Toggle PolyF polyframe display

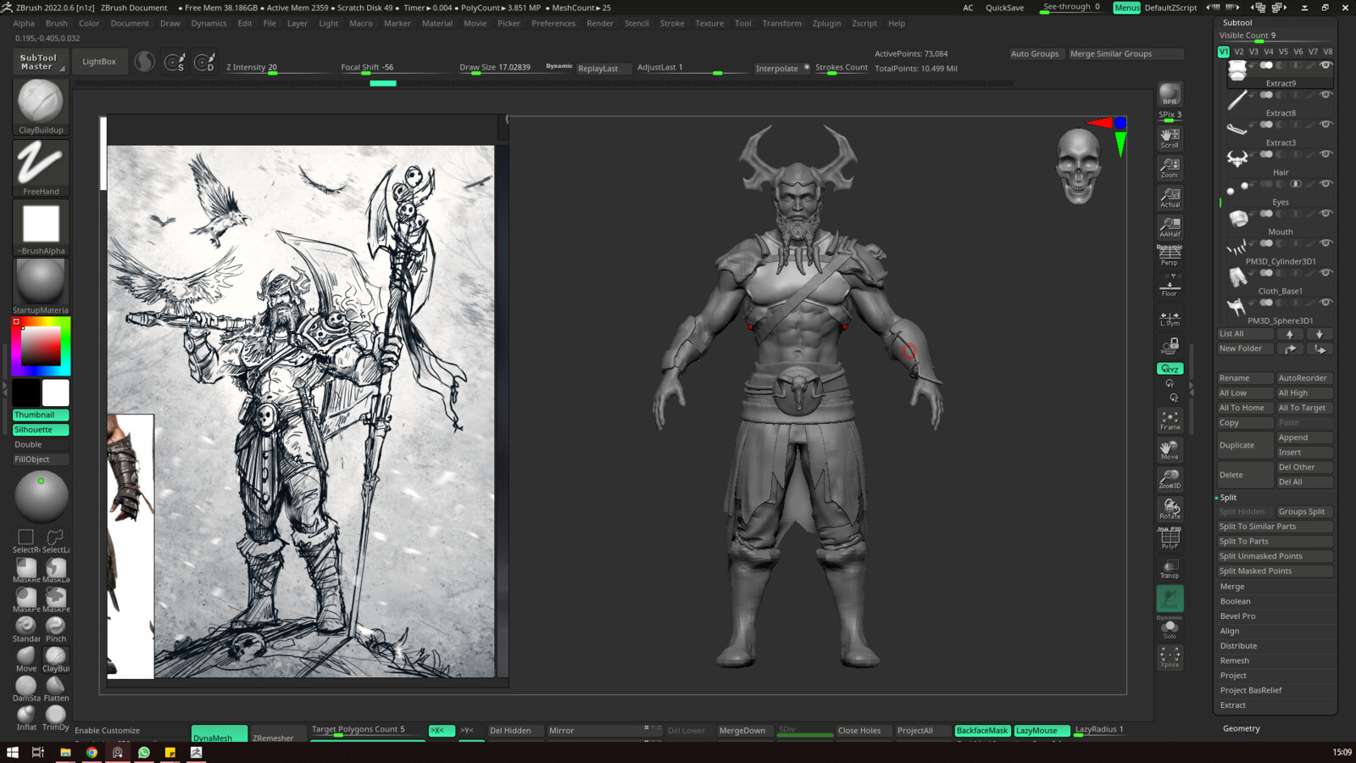pyautogui.click(x=1170, y=538)
